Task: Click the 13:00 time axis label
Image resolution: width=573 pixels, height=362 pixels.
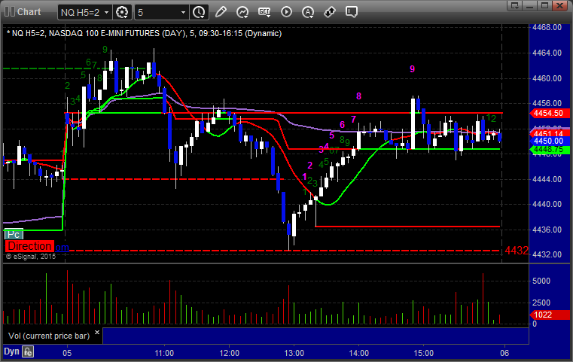Action: click(294, 353)
